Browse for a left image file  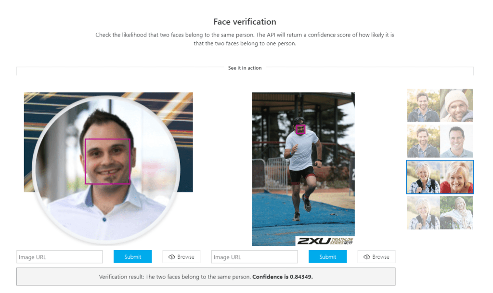pos(182,256)
